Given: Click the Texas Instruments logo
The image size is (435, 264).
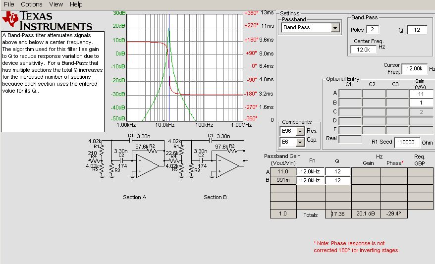Looking at the screenshot, I should [x=47, y=20].
